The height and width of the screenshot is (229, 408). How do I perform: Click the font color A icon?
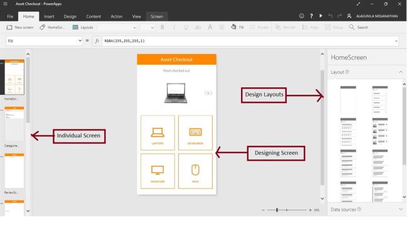(210, 27)
